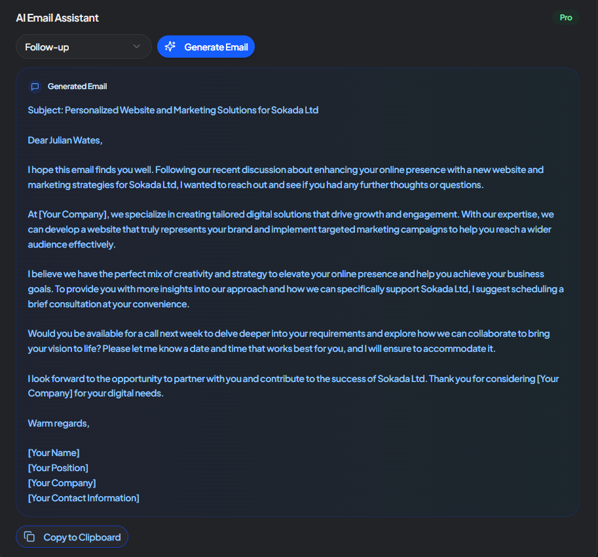598x557 pixels.
Task: Click the Warm regards closing line
Action: [58, 423]
